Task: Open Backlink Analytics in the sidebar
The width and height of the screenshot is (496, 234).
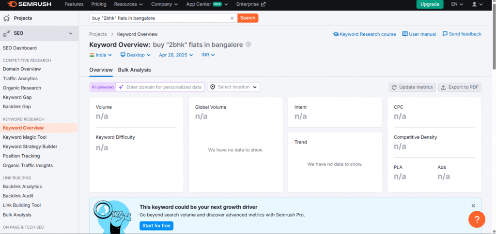Action: click(22, 186)
